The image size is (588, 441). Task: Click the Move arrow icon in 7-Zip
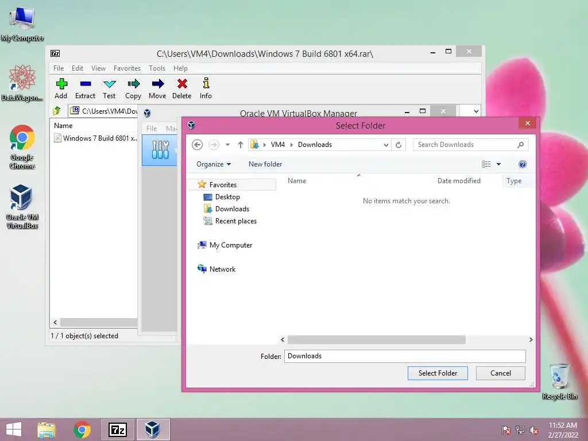click(157, 88)
